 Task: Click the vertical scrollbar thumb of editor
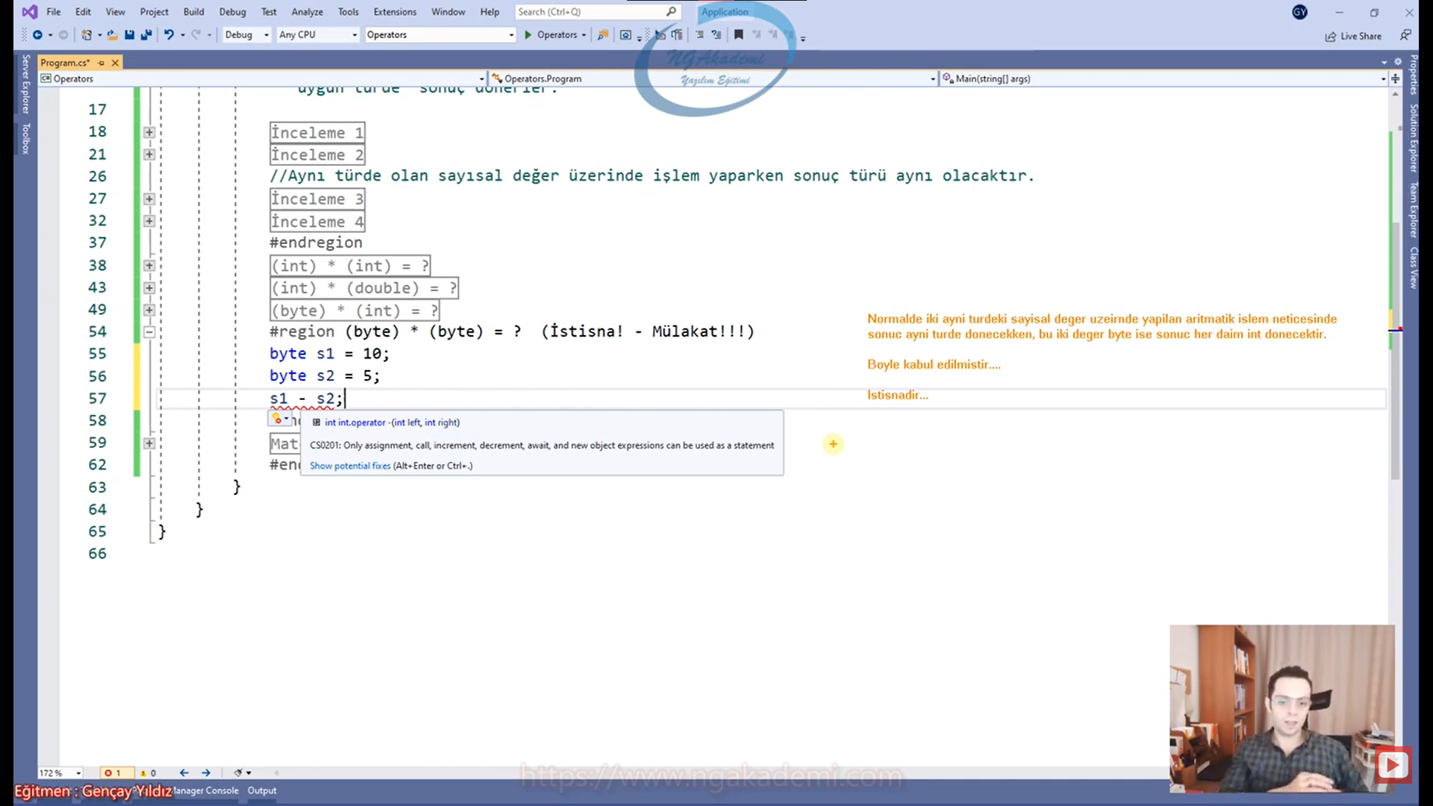point(1395,351)
